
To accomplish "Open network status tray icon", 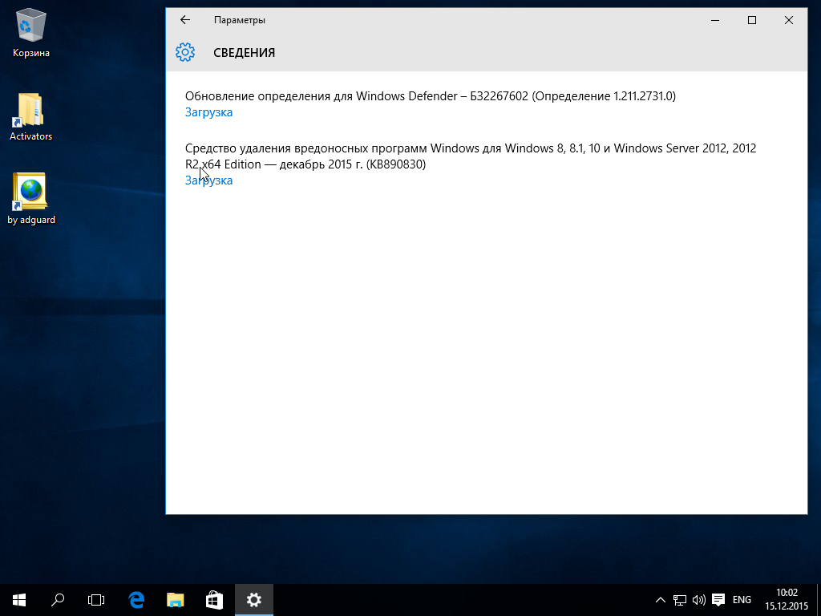I will coord(680,600).
